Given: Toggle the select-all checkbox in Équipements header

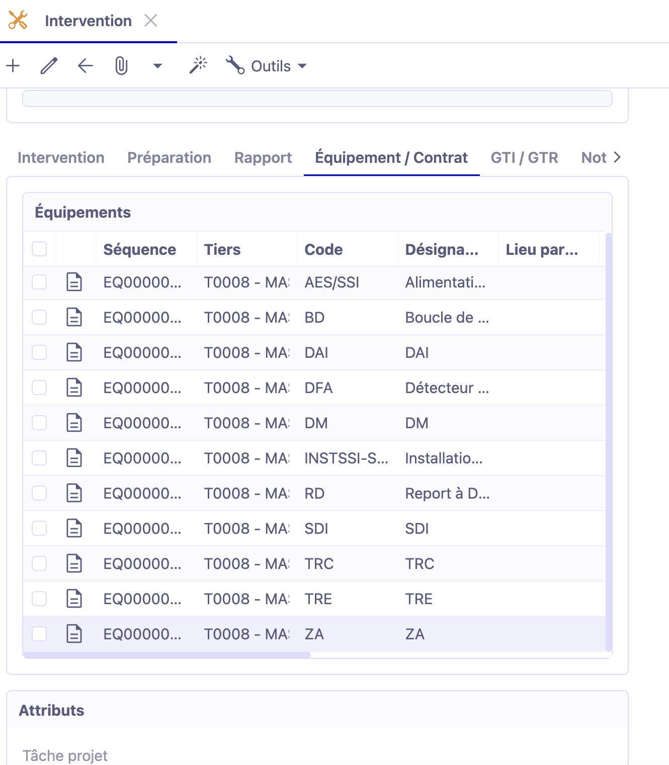Looking at the screenshot, I should [x=39, y=249].
